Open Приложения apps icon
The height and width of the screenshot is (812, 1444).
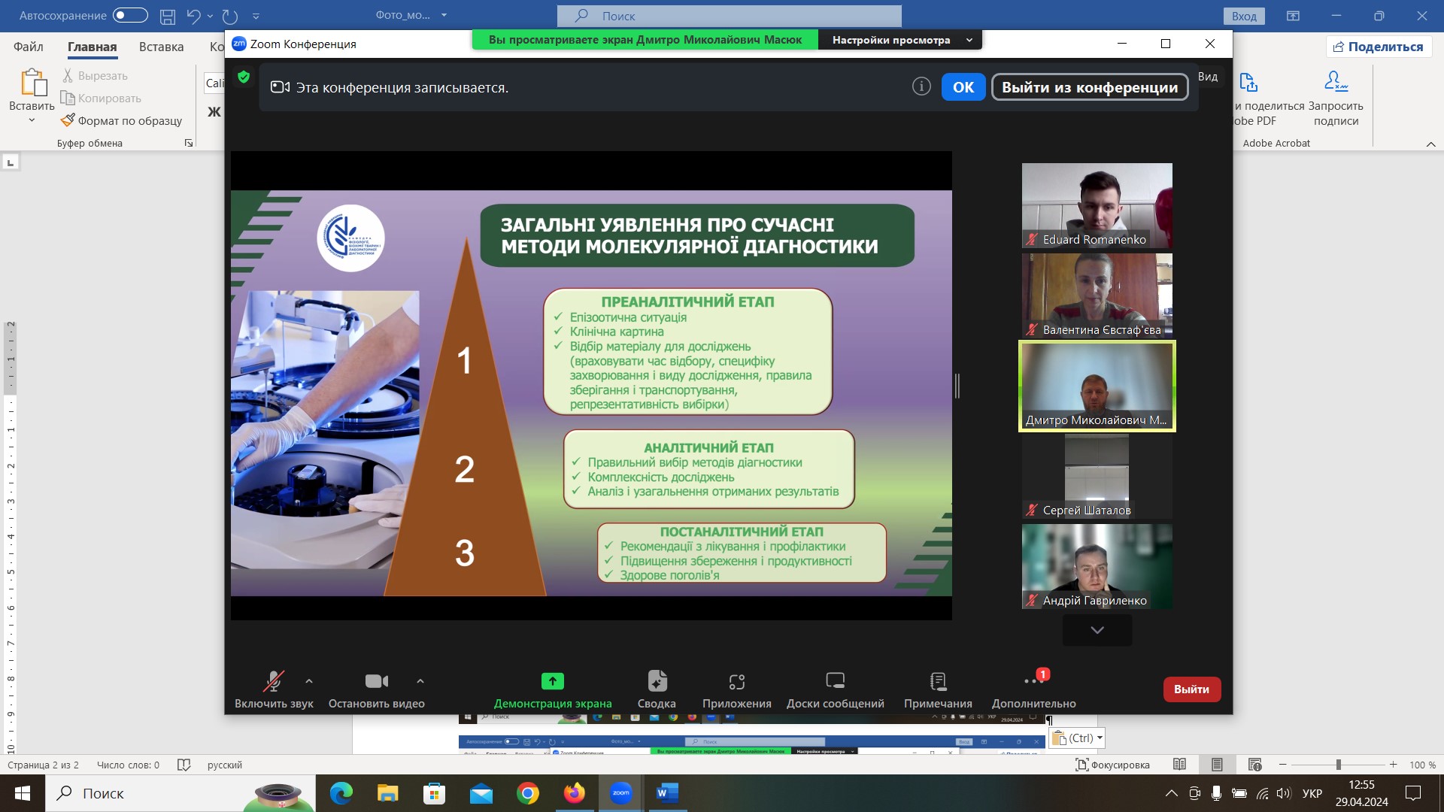tap(737, 681)
